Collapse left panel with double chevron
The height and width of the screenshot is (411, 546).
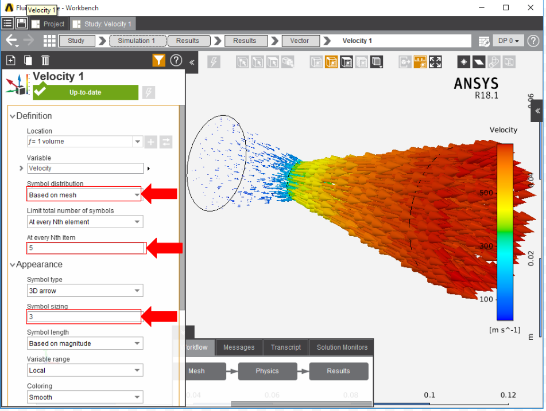[x=192, y=62]
